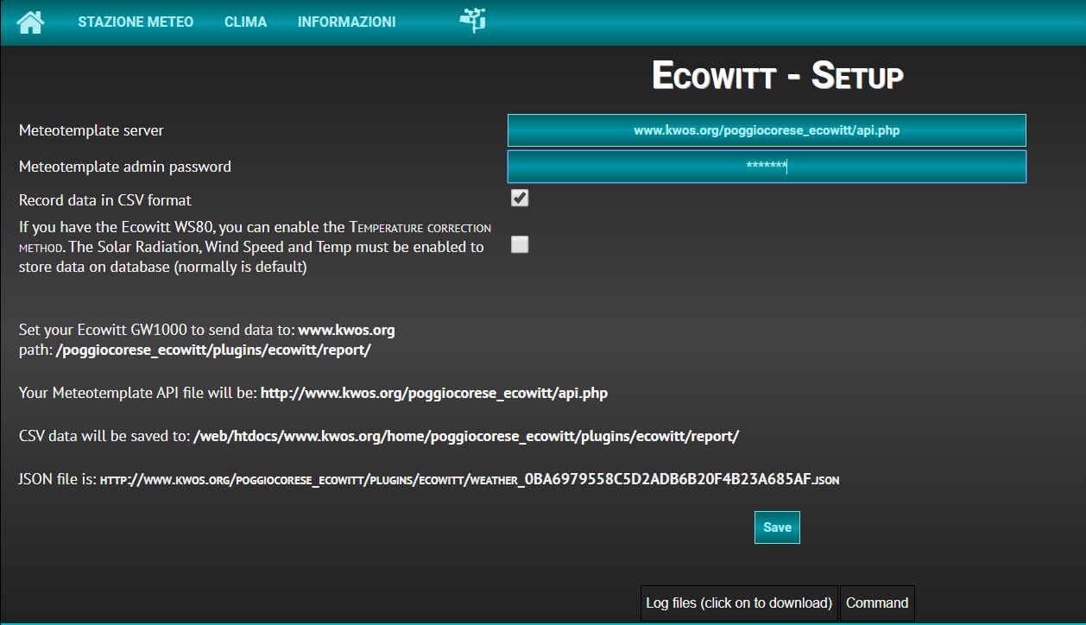The height and width of the screenshot is (625, 1086).
Task: Select the API file URL ending api.php
Action: [x=434, y=394]
